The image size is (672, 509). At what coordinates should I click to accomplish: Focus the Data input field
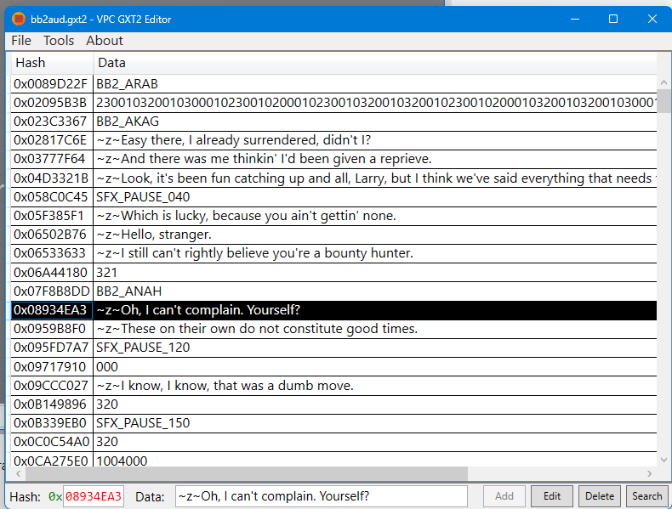322,496
